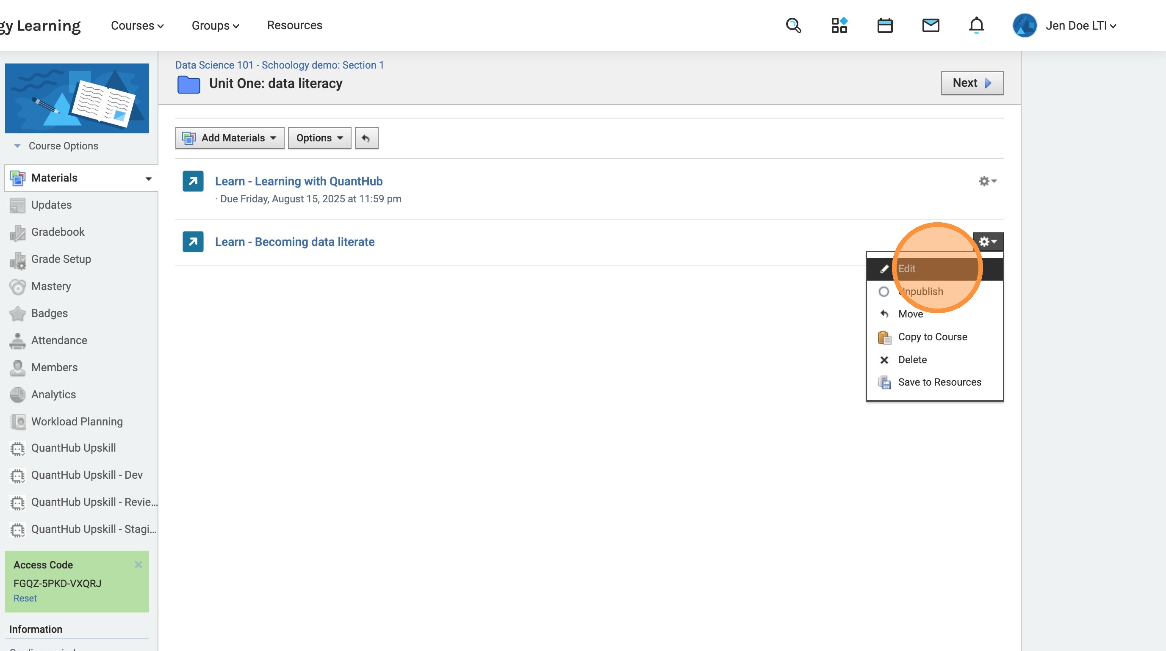Click the move arrow toolbar button
The image size is (1166, 651).
coord(366,138)
